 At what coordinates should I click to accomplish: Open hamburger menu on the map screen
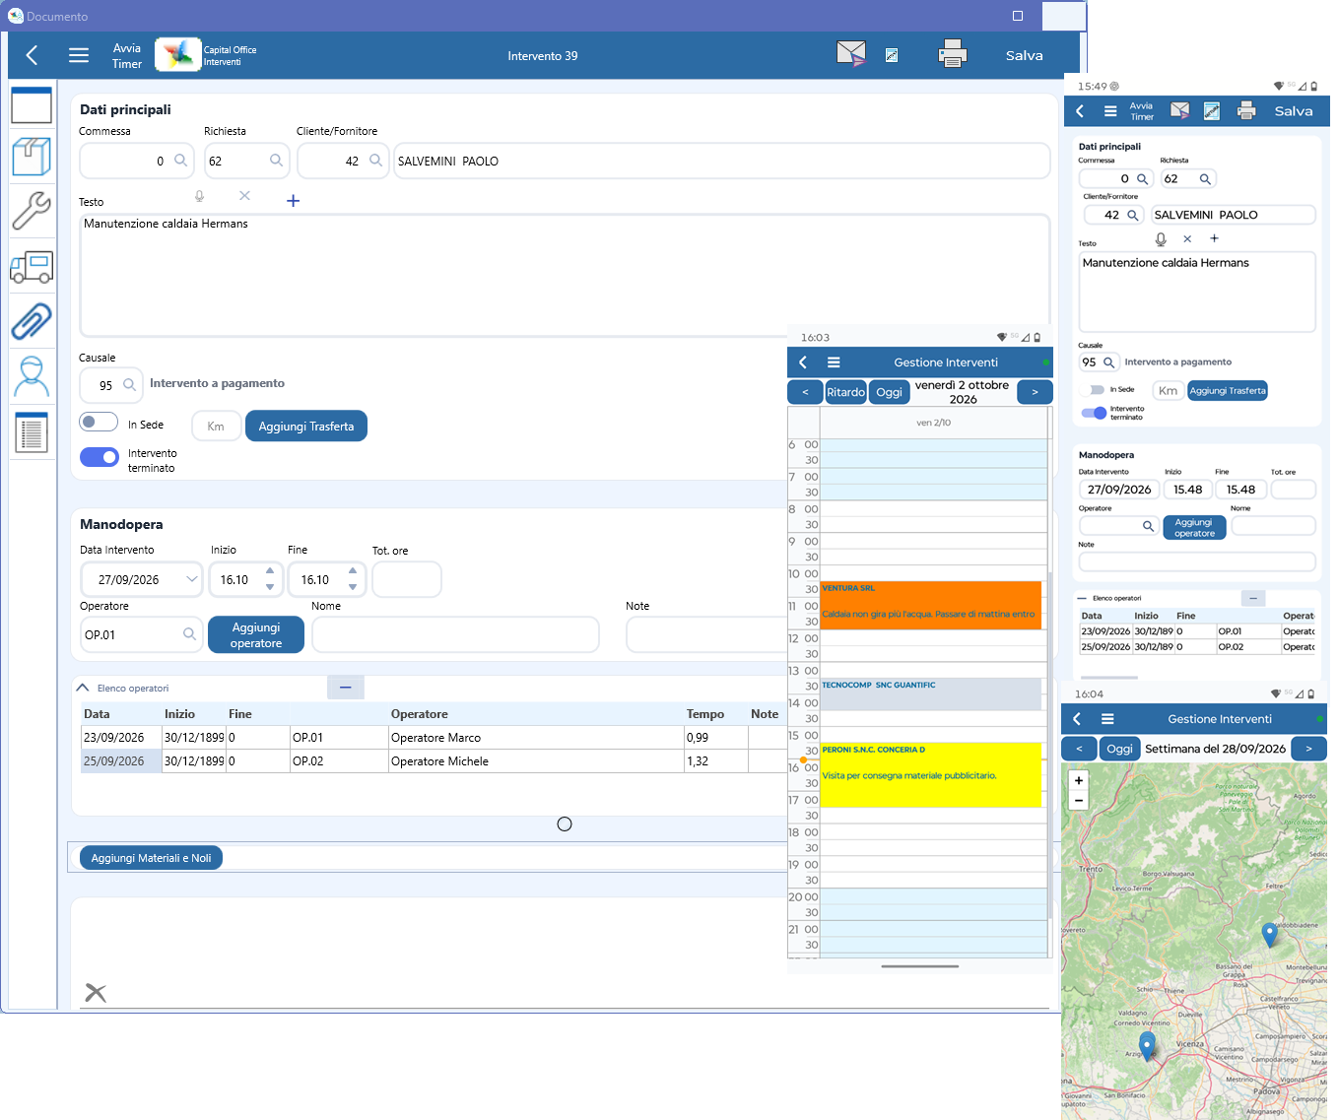1107,719
